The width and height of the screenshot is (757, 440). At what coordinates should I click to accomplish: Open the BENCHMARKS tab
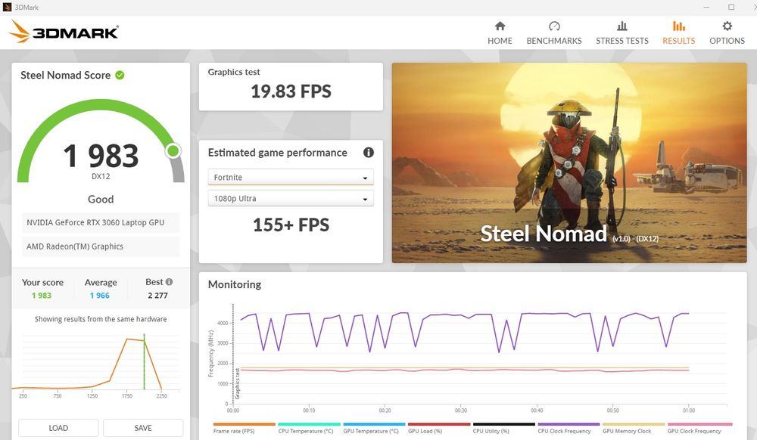click(x=554, y=33)
